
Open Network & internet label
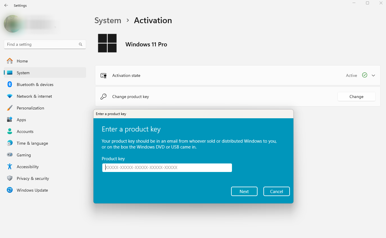point(34,96)
